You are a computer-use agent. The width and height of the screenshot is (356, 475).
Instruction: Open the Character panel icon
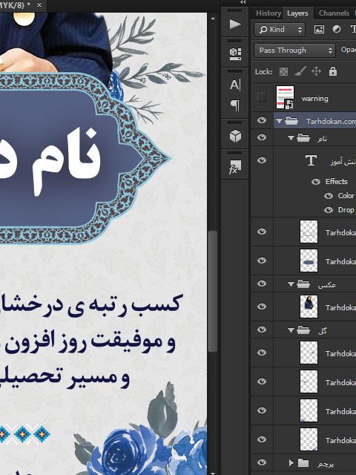pos(235,85)
